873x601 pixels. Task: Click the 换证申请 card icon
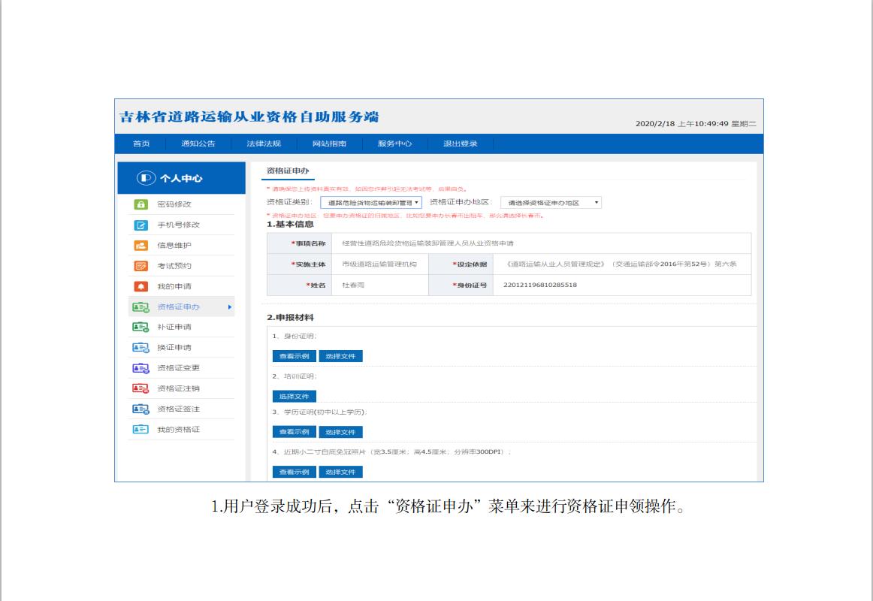pos(140,348)
